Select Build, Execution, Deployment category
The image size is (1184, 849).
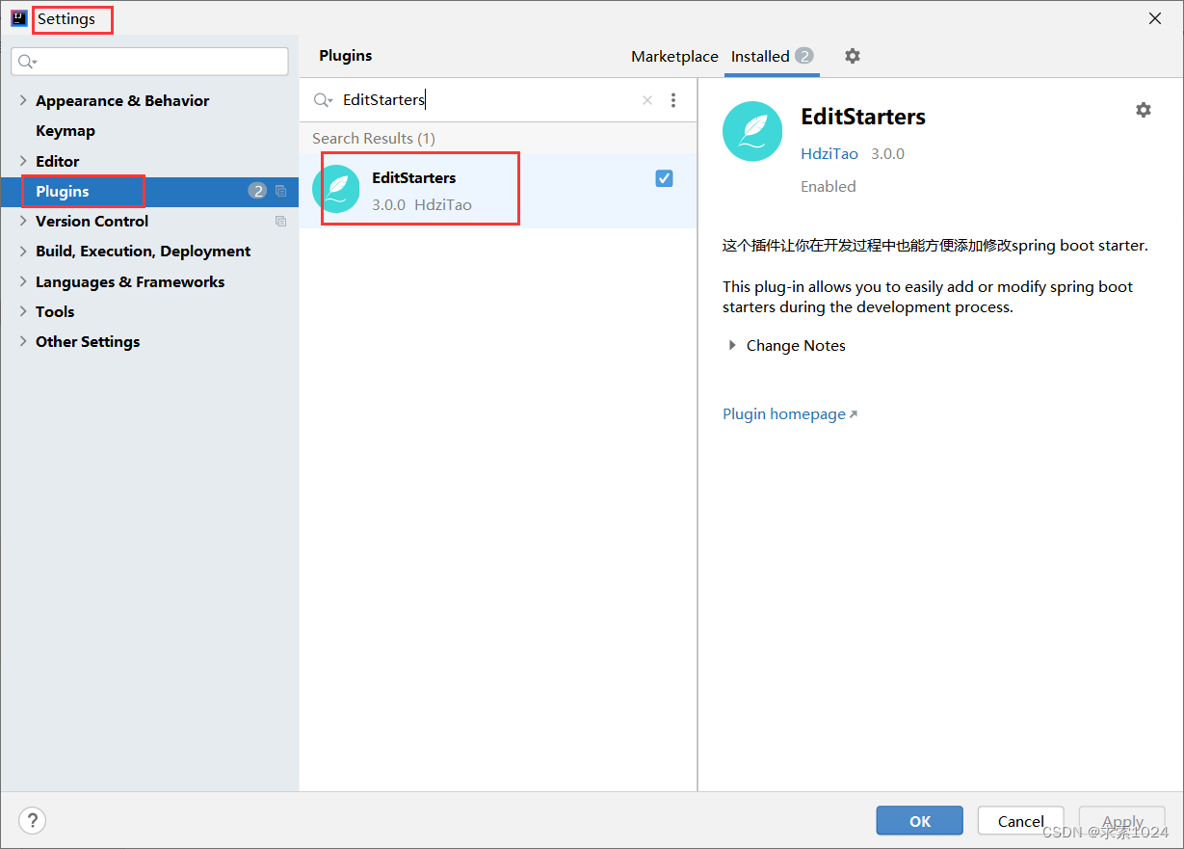tap(143, 251)
